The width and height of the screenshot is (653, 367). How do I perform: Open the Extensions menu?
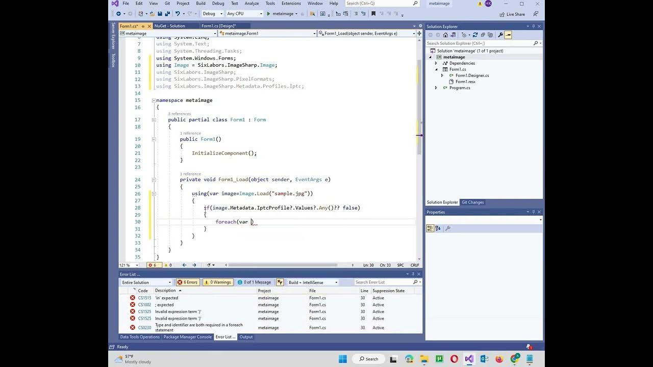click(x=291, y=4)
